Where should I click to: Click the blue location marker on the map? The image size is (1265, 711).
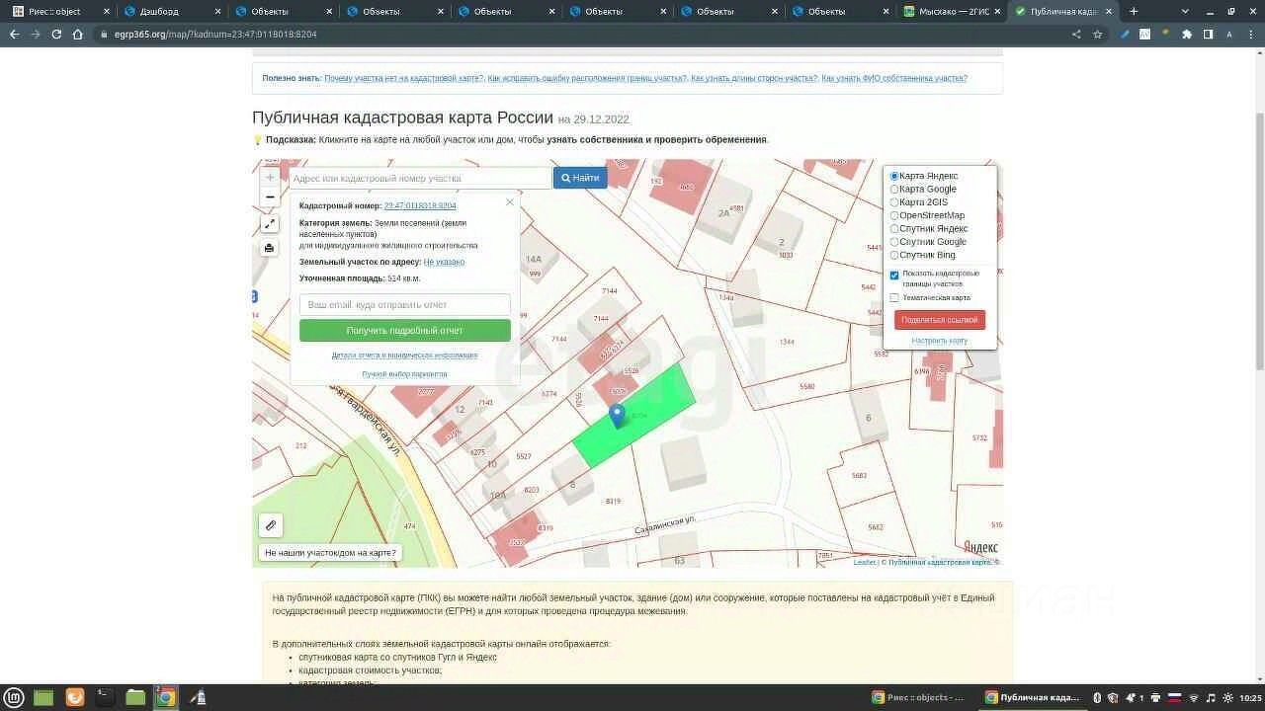pyautogui.click(x=618, y=416)
